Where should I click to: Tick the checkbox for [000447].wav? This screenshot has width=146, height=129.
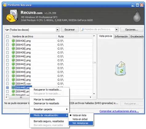(x=7, y=84)
